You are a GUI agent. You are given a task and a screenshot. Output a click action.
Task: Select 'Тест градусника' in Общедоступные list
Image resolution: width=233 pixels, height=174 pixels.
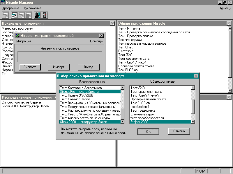pyautogui.click(x=143, y=110)
